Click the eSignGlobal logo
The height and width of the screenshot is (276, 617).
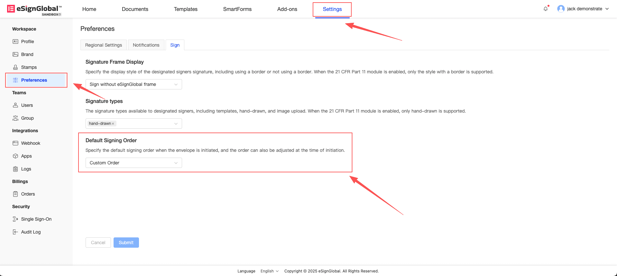[x=34, y=9]
